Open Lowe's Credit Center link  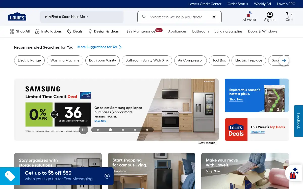click(205, 4)
